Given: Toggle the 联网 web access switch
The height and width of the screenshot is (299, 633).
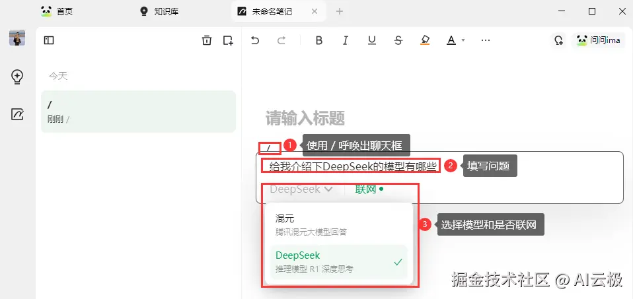Looking at the screenshot, I should tap(369, 189).
